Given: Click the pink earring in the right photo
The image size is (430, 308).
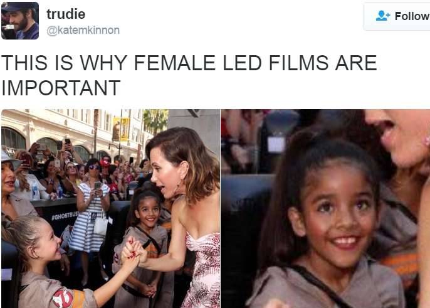Looking at the screenshot, I should pos(427,141).
